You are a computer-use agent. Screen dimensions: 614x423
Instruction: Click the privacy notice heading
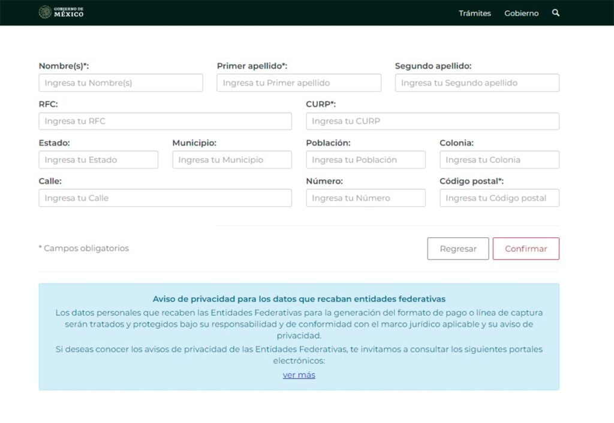point(299,298)
